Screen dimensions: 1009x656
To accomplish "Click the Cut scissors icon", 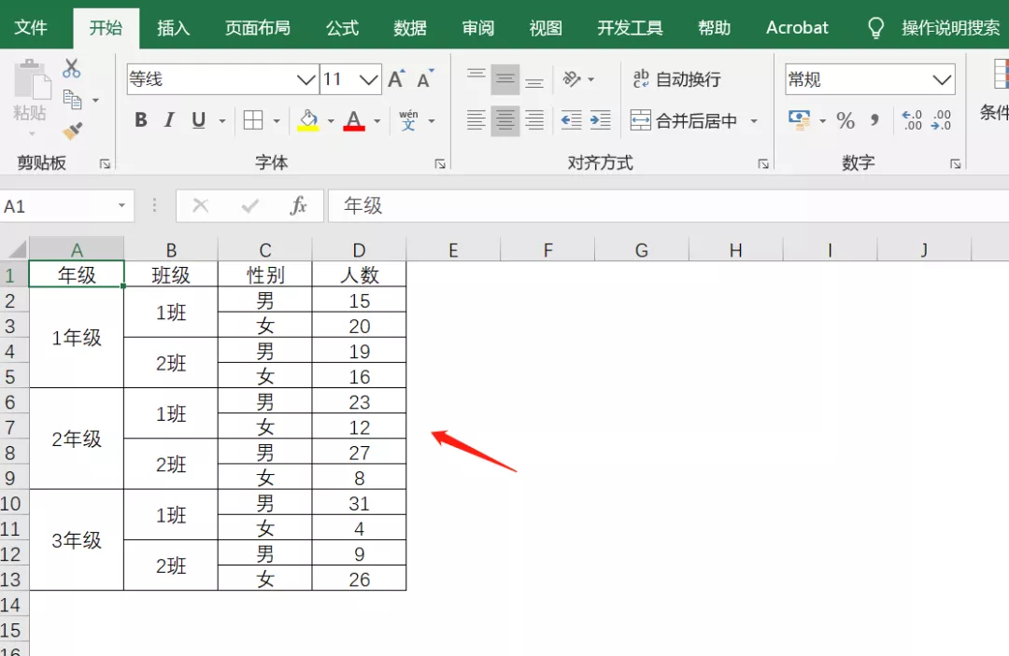I will coord(71,69).
